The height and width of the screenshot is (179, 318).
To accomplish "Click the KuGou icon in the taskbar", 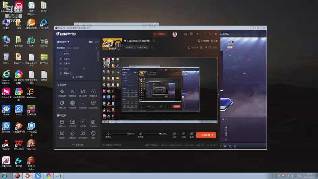I will [x=38, y=176].
